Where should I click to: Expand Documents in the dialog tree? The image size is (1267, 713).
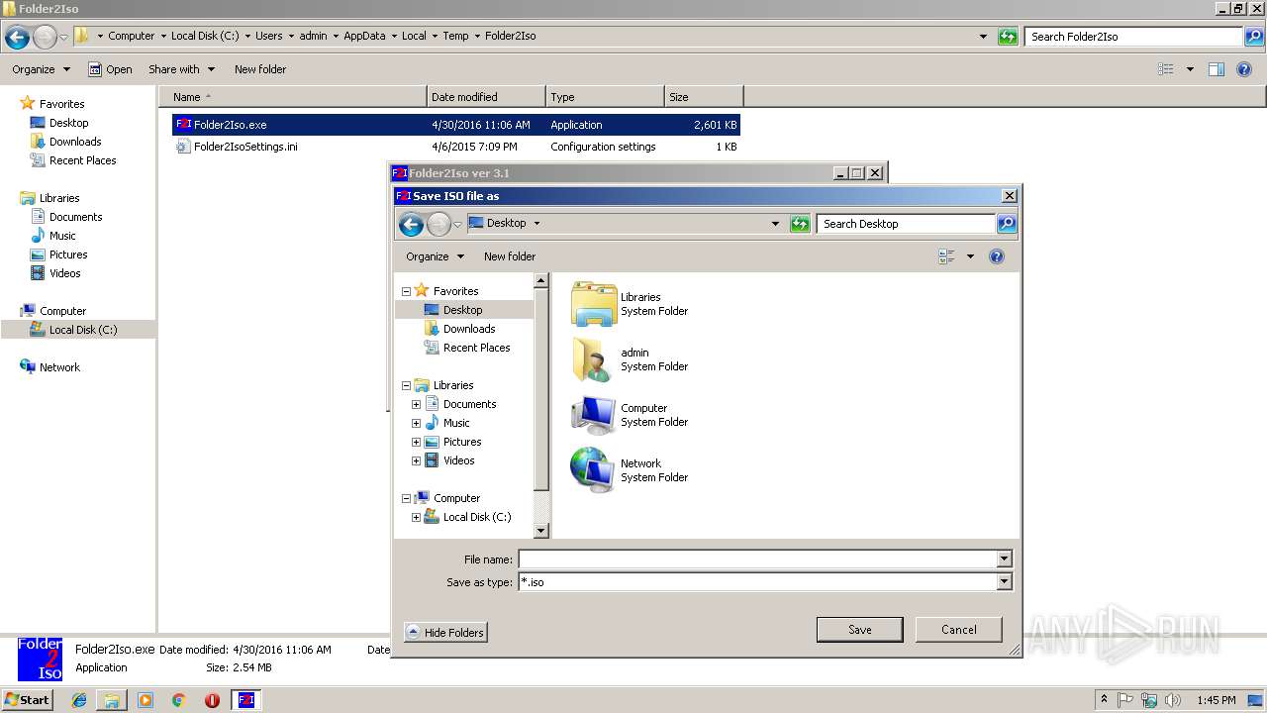[x=416, y=404]
